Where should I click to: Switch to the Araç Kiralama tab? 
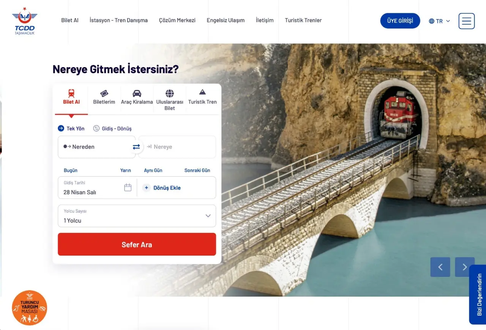tap(137, 97)
